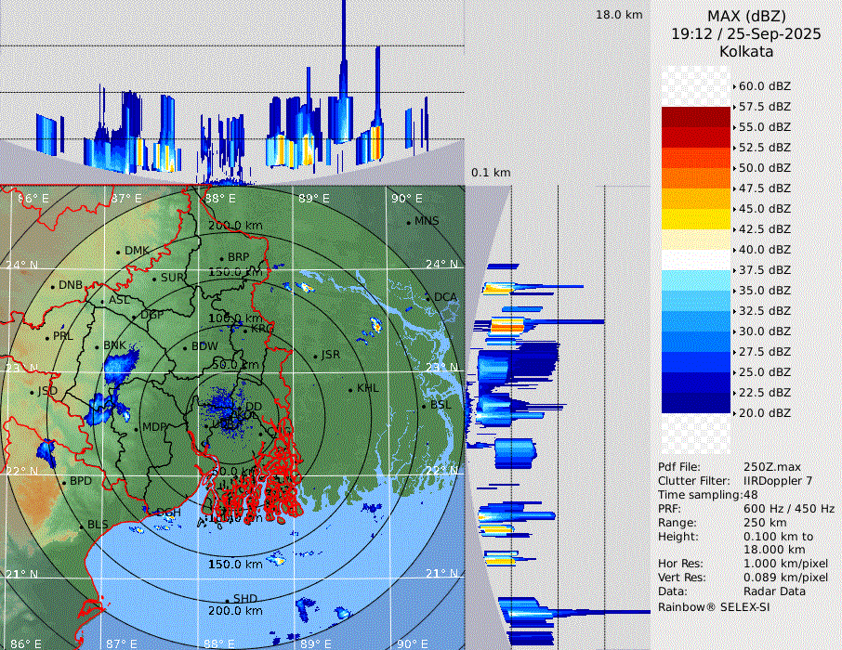
Task: Click the JSR station point on map
Action: click(x=316, y=356)
